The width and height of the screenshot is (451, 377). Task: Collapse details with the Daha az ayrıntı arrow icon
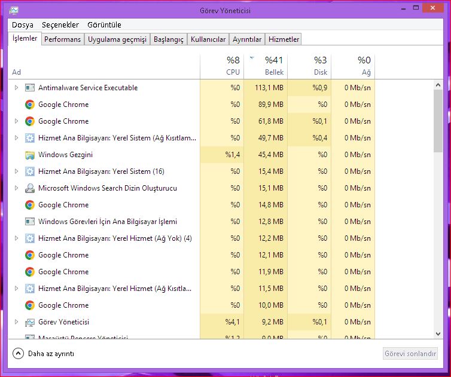(x=18, y=354)
